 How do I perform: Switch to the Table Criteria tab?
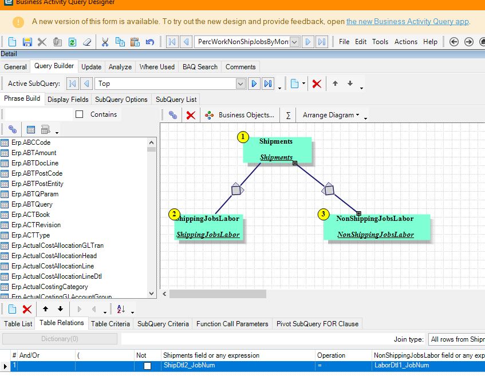[x=111, y=324]
